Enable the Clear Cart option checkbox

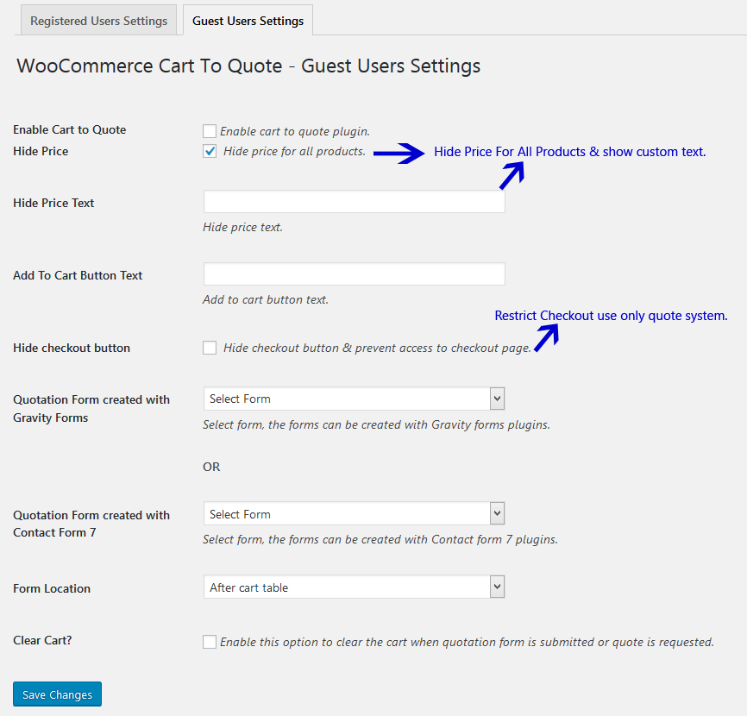coord(210,642)
